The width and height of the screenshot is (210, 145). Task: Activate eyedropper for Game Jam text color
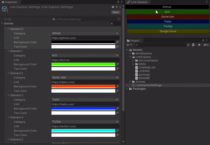[117, 91]
